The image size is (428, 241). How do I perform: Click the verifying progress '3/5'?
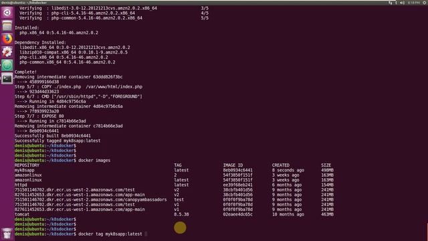tap(205, 8)
